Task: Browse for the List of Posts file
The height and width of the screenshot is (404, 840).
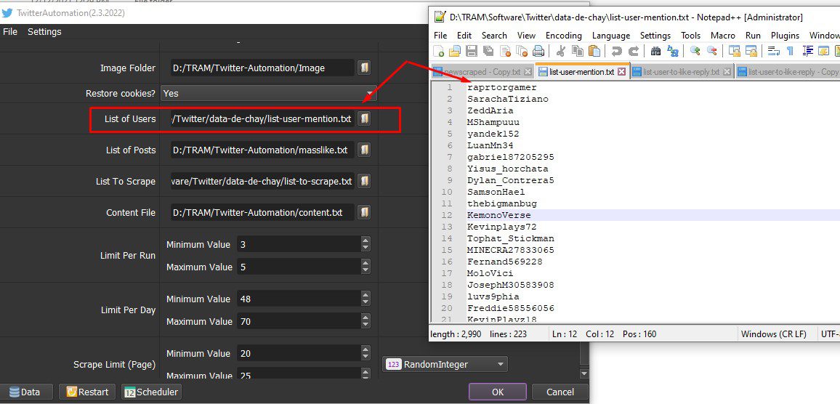Action: click(x=364, y=150)
